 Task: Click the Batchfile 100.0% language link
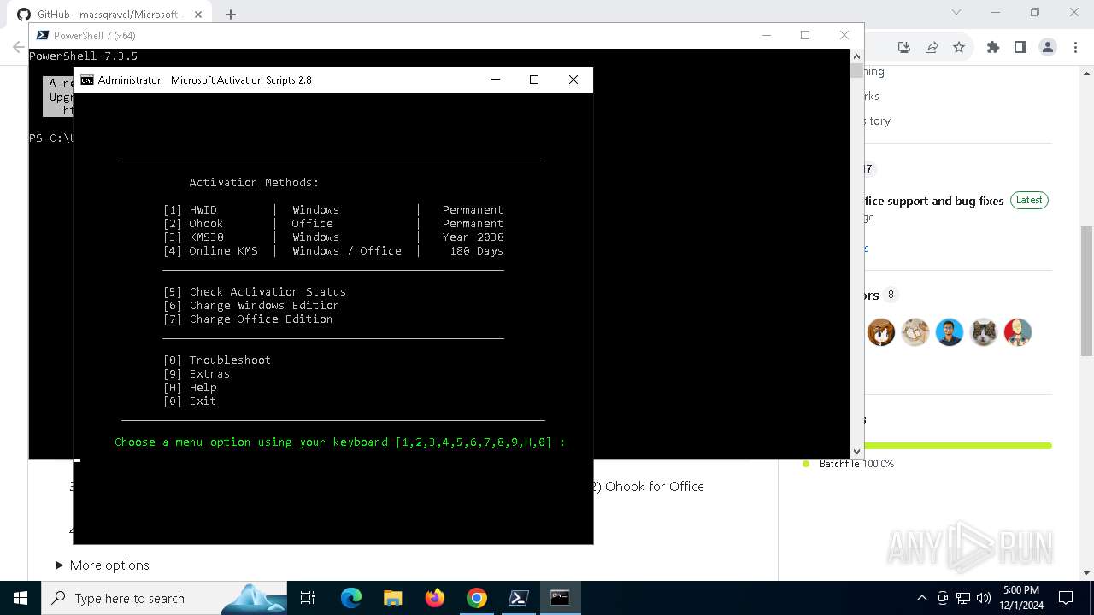point(856,464)
